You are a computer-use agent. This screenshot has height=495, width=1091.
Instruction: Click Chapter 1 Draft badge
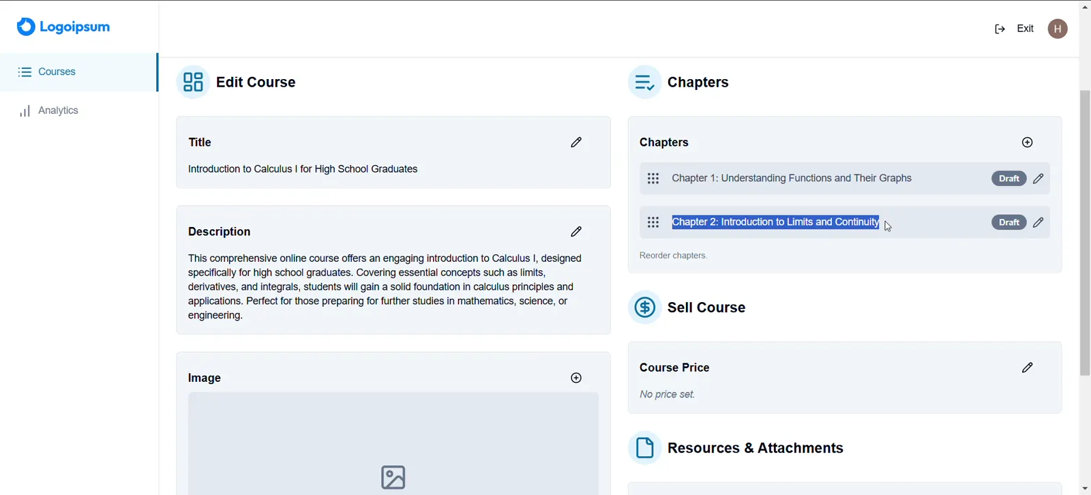[1009, 179]
